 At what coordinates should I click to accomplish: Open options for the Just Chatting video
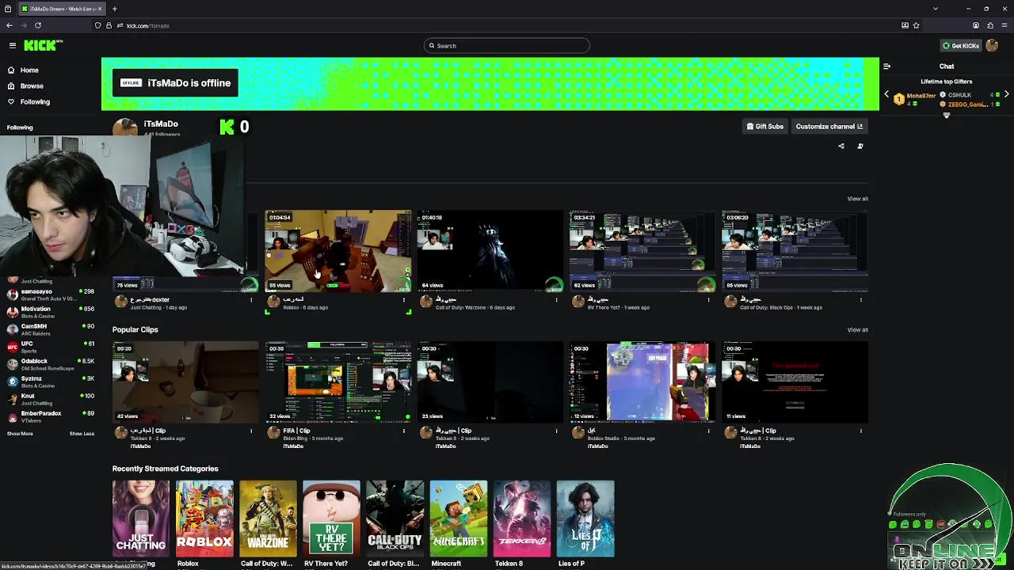(251, 299)
